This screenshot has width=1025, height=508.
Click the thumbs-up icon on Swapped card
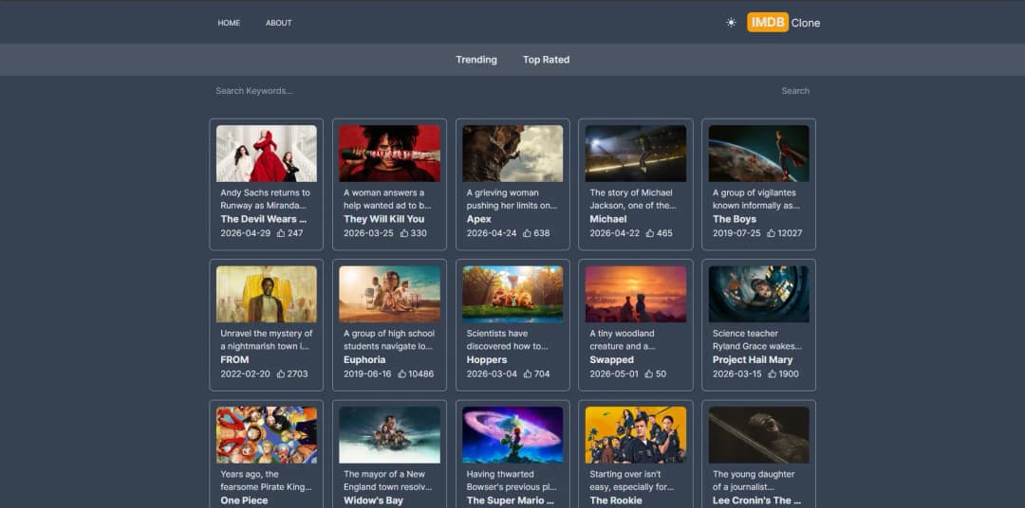[649, 374]
